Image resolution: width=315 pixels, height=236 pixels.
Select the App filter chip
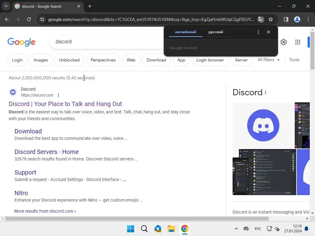(181, 60)
